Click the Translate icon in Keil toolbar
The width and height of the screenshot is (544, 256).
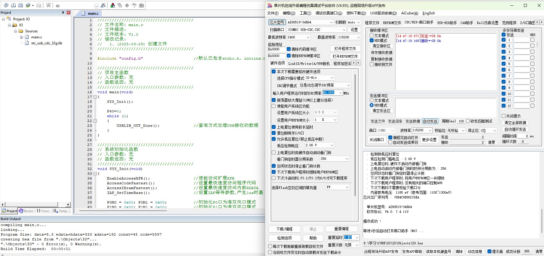tap(6, 5)
